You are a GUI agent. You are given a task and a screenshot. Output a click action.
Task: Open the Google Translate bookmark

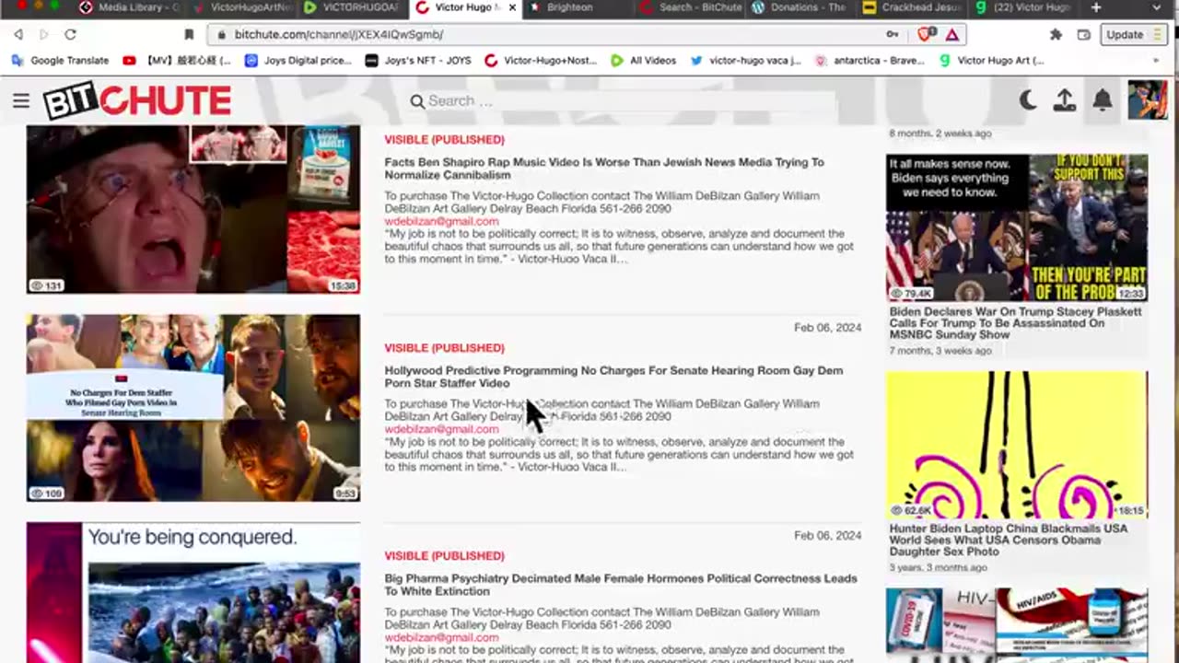coord(61,61)
